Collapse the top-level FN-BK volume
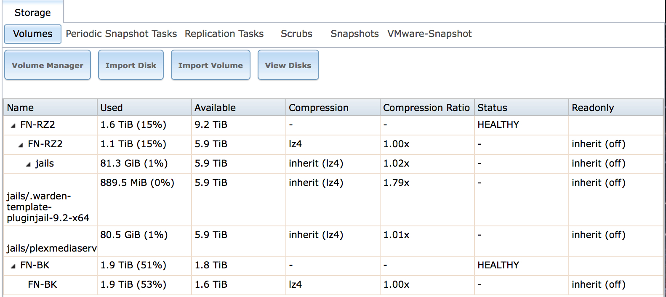 [x=13, y=266]
